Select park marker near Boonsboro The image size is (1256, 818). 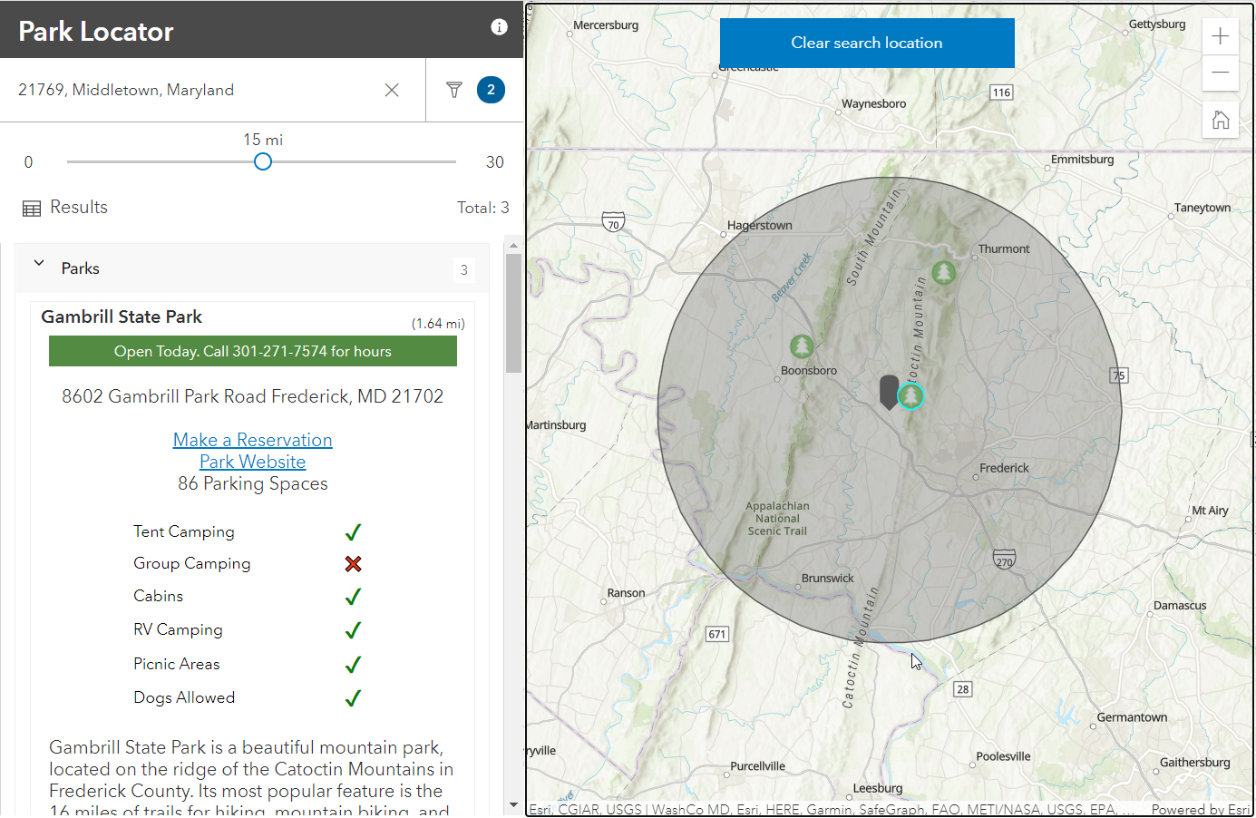[x=801, y=346]
